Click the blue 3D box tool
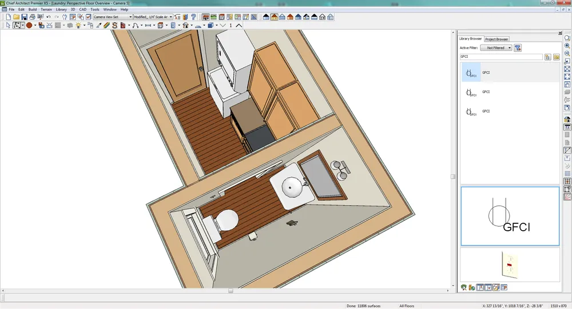This screenshot has height=309, width=572. tap(210, 26)
